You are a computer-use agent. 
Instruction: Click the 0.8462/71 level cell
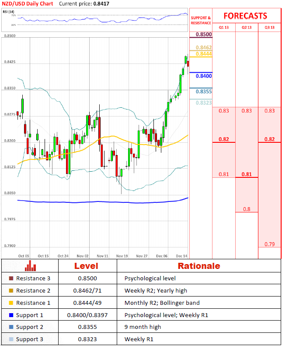[87, 291]
